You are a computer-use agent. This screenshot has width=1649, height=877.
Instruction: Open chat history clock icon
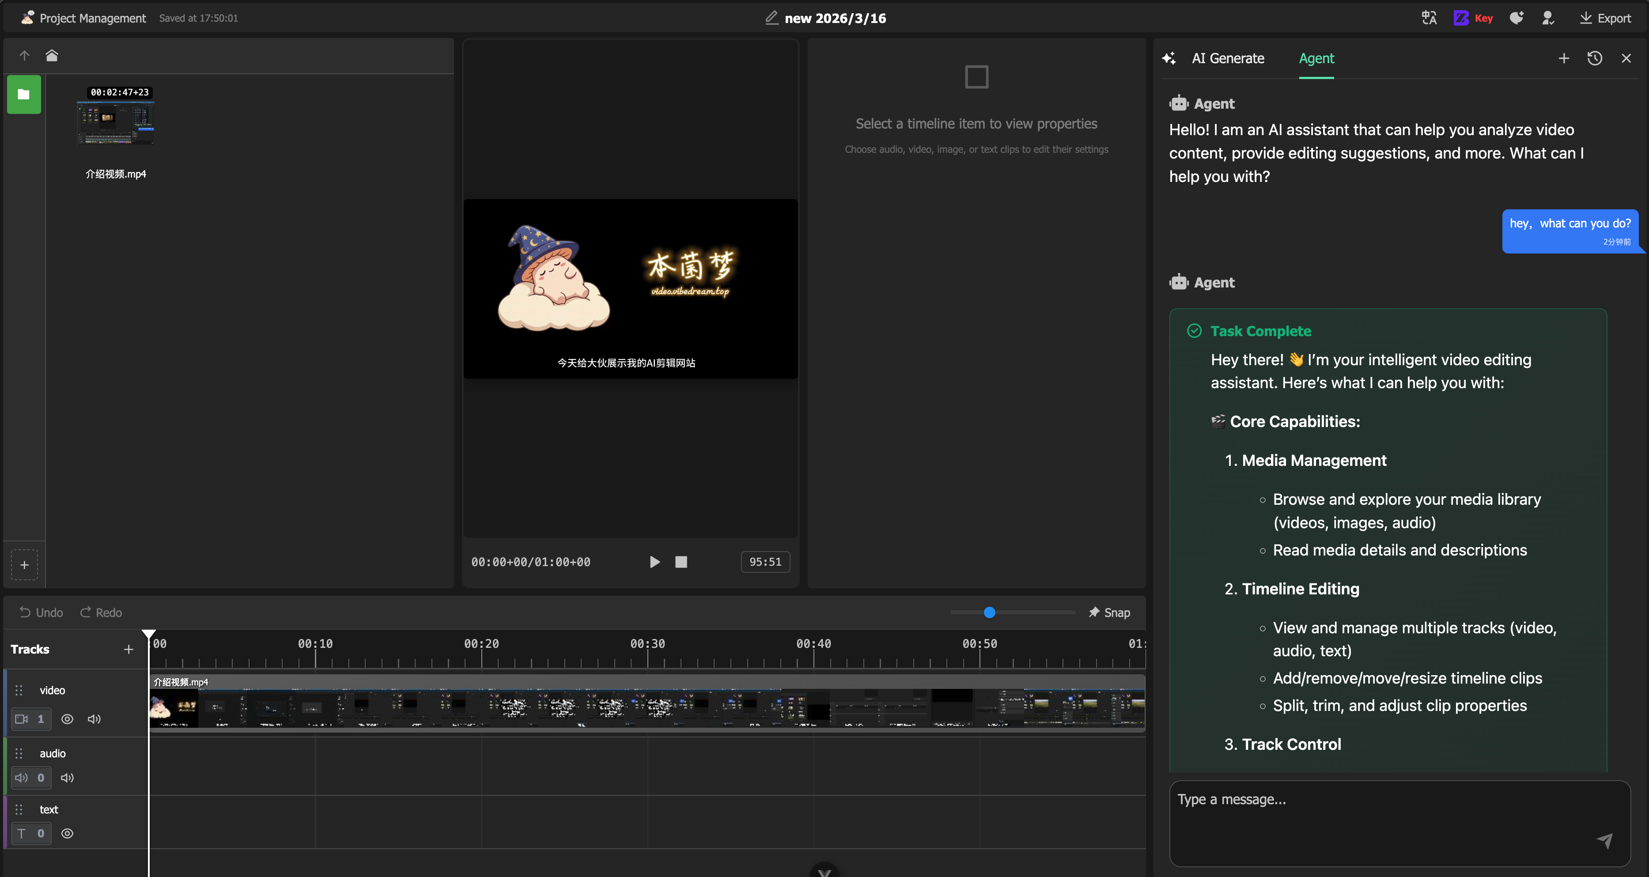tap(1595, 58)
